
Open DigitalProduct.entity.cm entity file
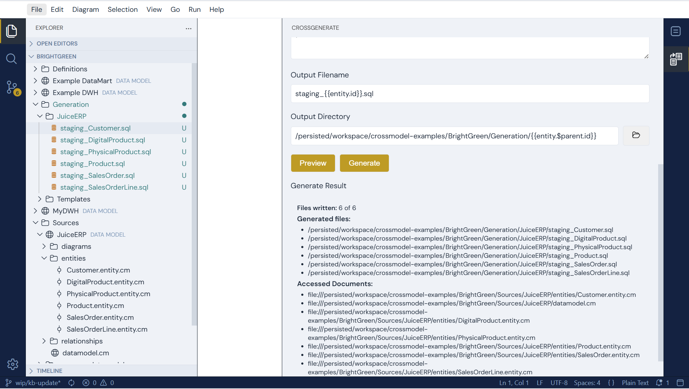pos(105,282)
